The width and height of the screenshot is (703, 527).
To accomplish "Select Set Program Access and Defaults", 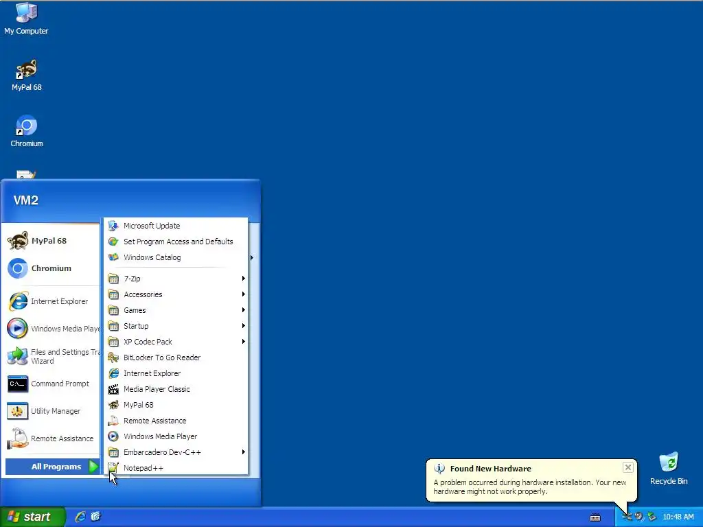I will coord(176,242).
